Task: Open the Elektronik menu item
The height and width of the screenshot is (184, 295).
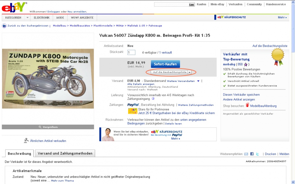Action: (x=41, y=18)
